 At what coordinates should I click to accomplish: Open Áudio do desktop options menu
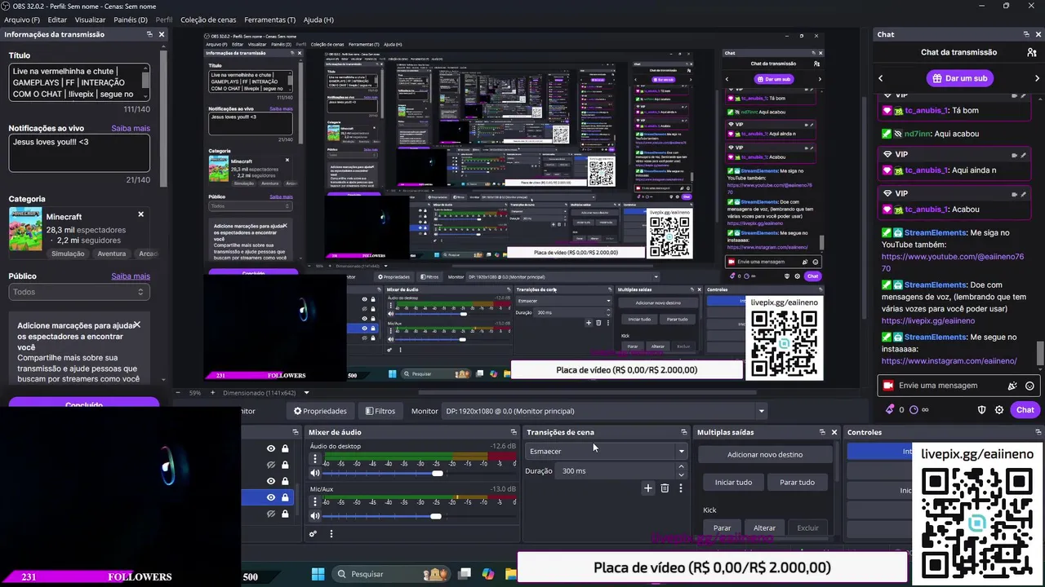point(315,458)
